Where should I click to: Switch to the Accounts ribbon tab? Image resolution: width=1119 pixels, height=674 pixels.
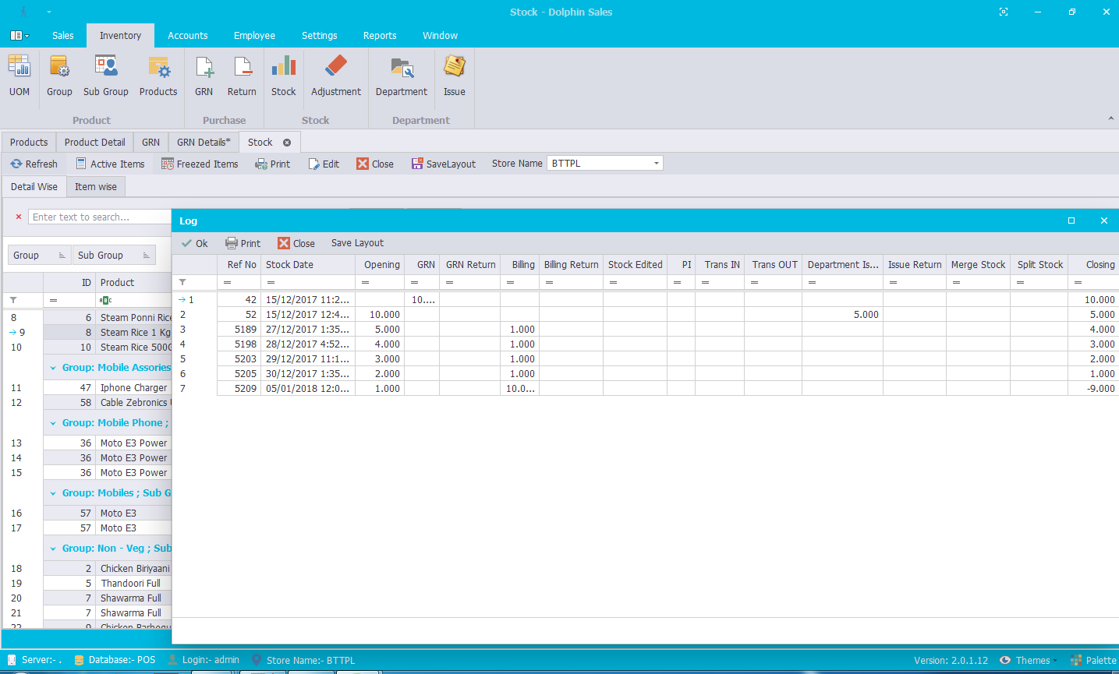(x=188, y=36)
